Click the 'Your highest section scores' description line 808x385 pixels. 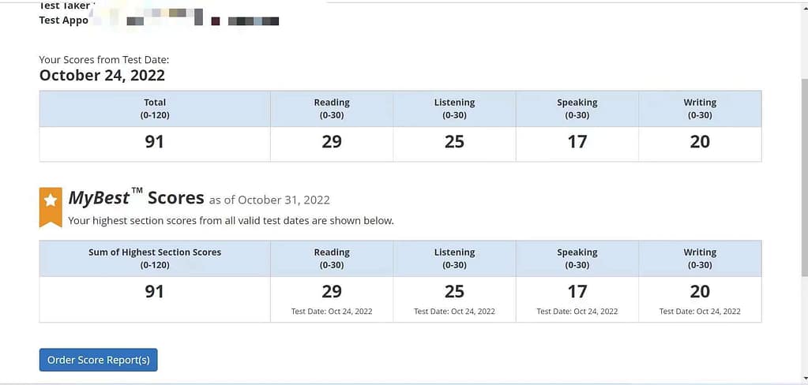(x=231, y=221)
